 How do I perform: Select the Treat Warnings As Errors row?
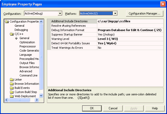72,48
